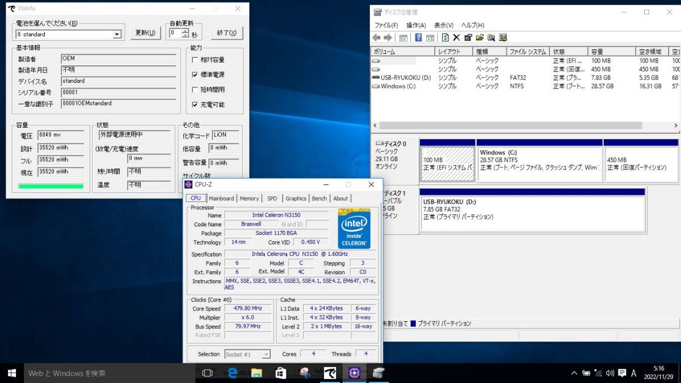The image size is (681, 383).
Task: Open the Edge browser from the taskbar
Action: (232, 373)
